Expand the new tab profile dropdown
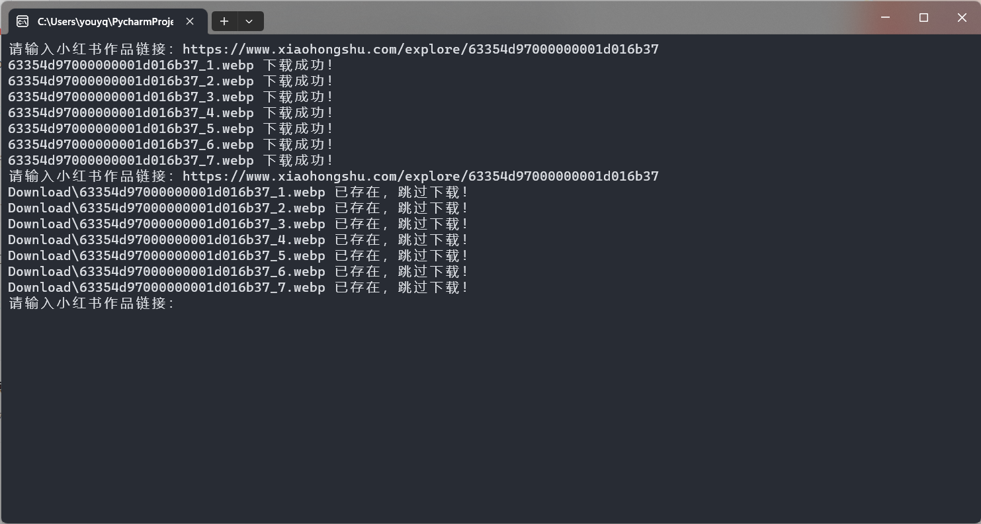981x524 pixels. click(249, 21)
